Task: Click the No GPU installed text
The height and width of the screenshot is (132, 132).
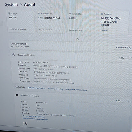Action: [x=45, y=30]
